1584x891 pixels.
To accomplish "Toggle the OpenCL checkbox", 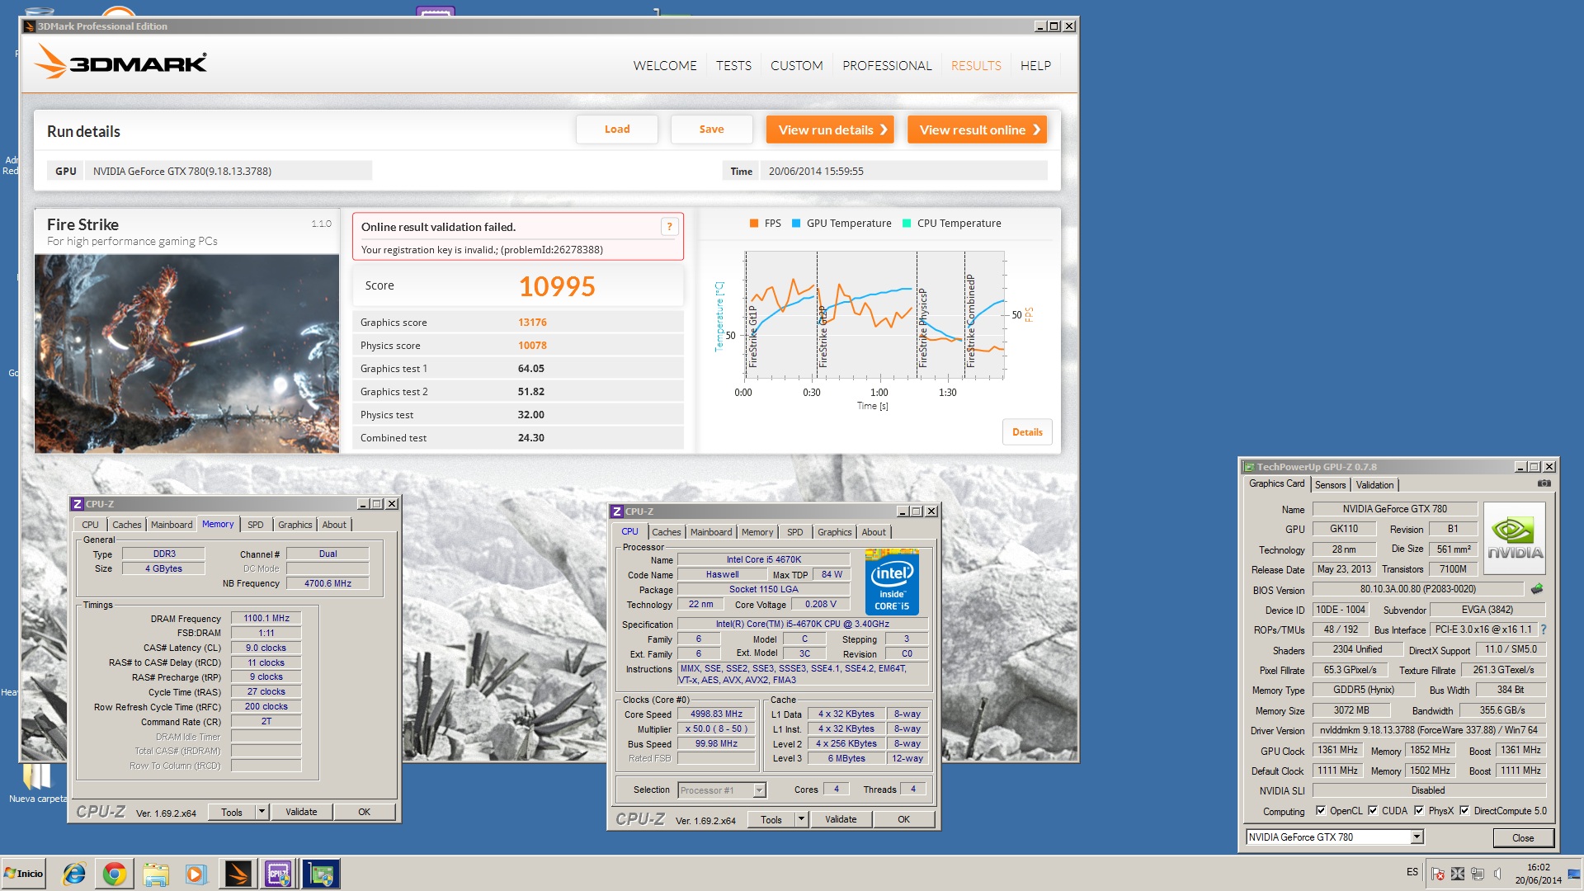I will click(x=1320, y=811).
